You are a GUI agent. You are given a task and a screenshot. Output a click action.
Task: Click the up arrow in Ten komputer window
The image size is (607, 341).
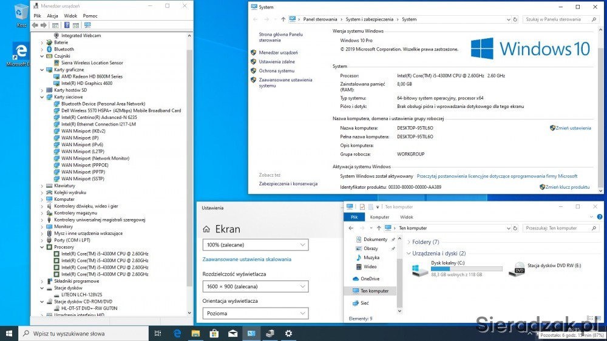379,228
